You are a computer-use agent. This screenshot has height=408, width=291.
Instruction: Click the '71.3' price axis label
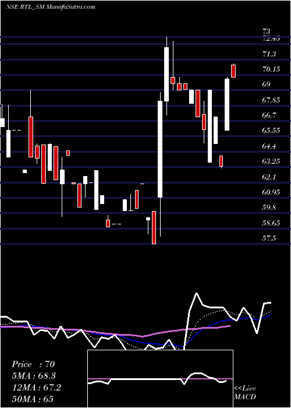click(269, 54)
